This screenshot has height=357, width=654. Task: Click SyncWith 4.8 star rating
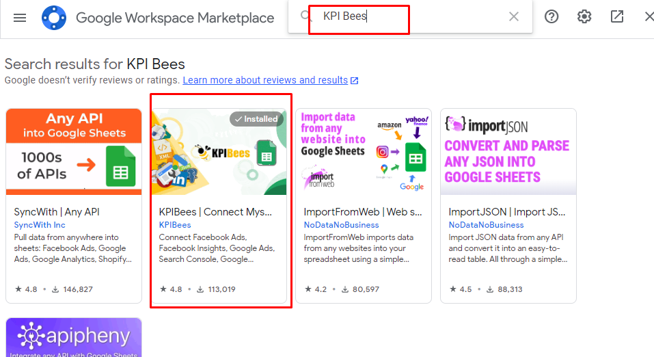[x=26, y=289]
